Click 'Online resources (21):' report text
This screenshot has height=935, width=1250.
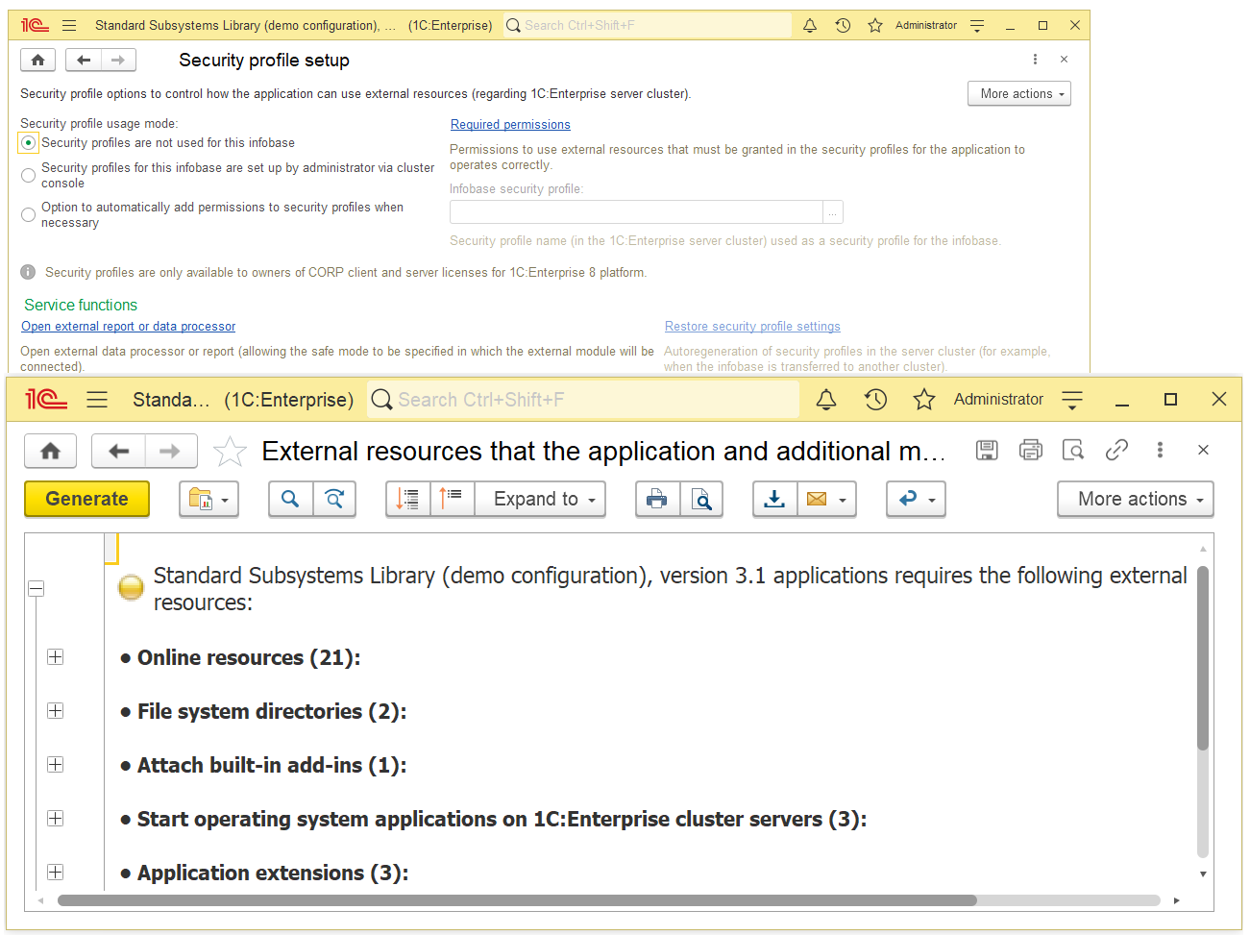[x=249, y=658]
